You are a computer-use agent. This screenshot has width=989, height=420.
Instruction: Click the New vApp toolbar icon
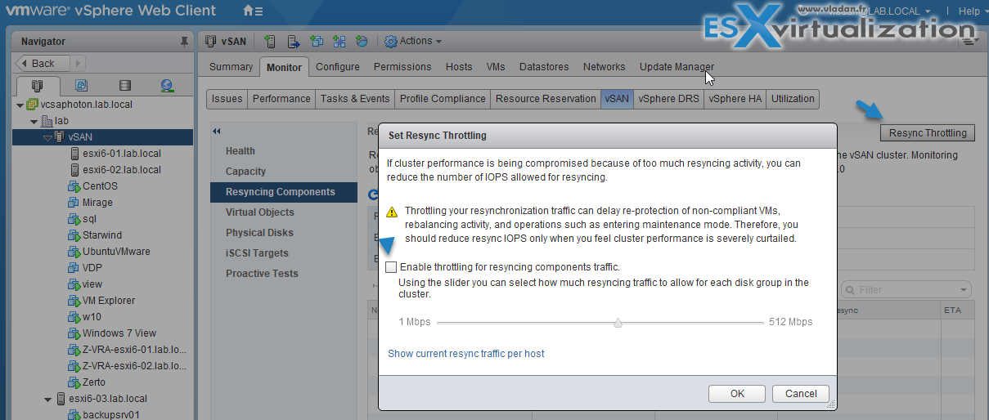click(339, 41)
